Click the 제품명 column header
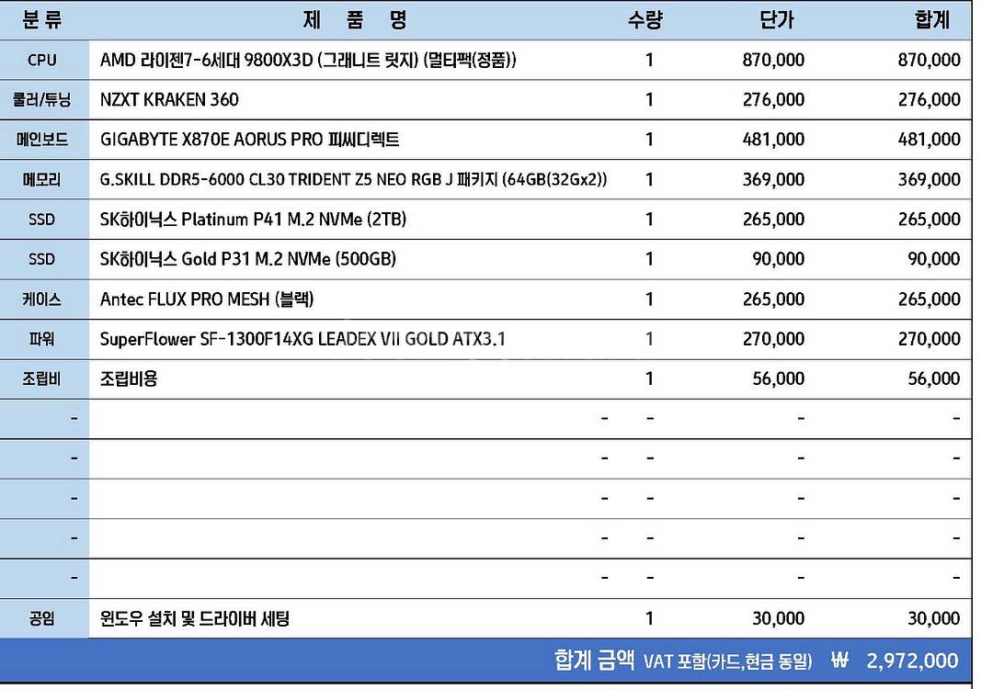Screen dimensions: 981x689 [x=354, y=19]
